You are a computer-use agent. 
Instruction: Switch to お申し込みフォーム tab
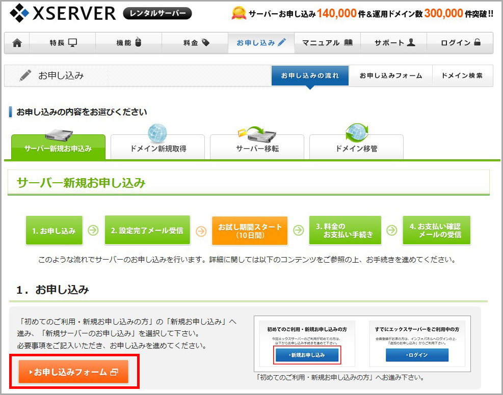390,76
